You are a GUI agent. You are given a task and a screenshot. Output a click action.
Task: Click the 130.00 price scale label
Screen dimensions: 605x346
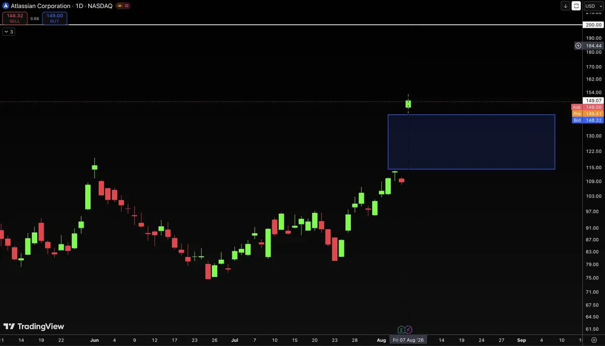593,136
